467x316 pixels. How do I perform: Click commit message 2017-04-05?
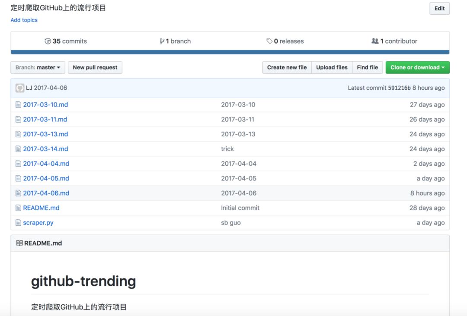pyautogui.click(x=239, y=178)
